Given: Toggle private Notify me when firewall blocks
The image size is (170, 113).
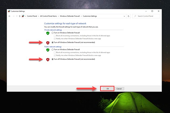Looking at the screenshot, I should point(55,38).
